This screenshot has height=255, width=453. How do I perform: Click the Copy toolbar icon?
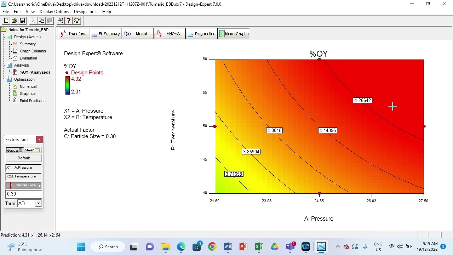[x=41, y=21]
